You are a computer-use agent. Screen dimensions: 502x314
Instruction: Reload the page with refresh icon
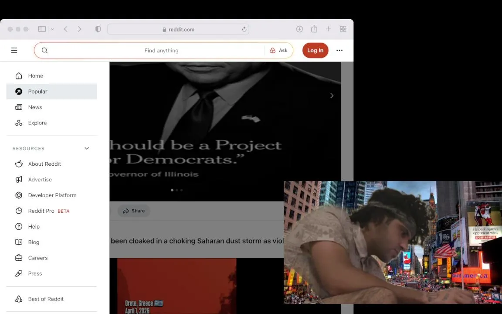coord(244,30)
